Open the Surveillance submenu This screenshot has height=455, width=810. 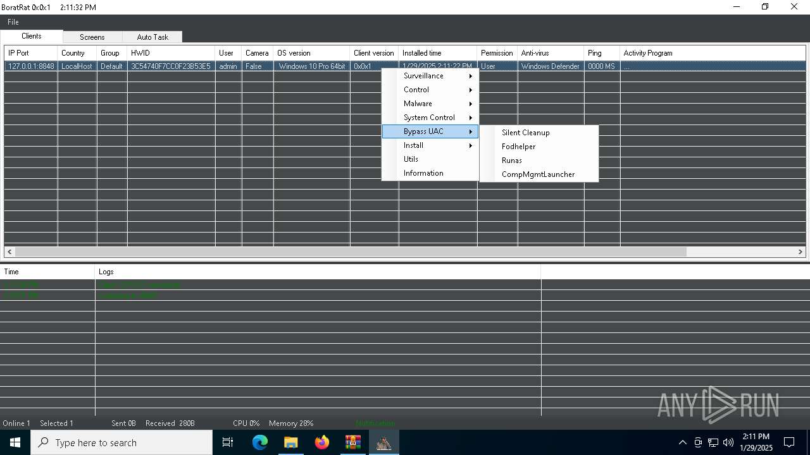[430, 76]
